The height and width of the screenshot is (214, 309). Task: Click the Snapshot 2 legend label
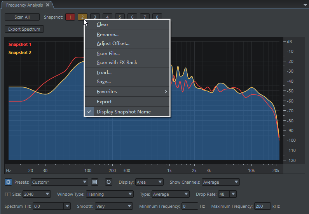click(x=20, y=52)
